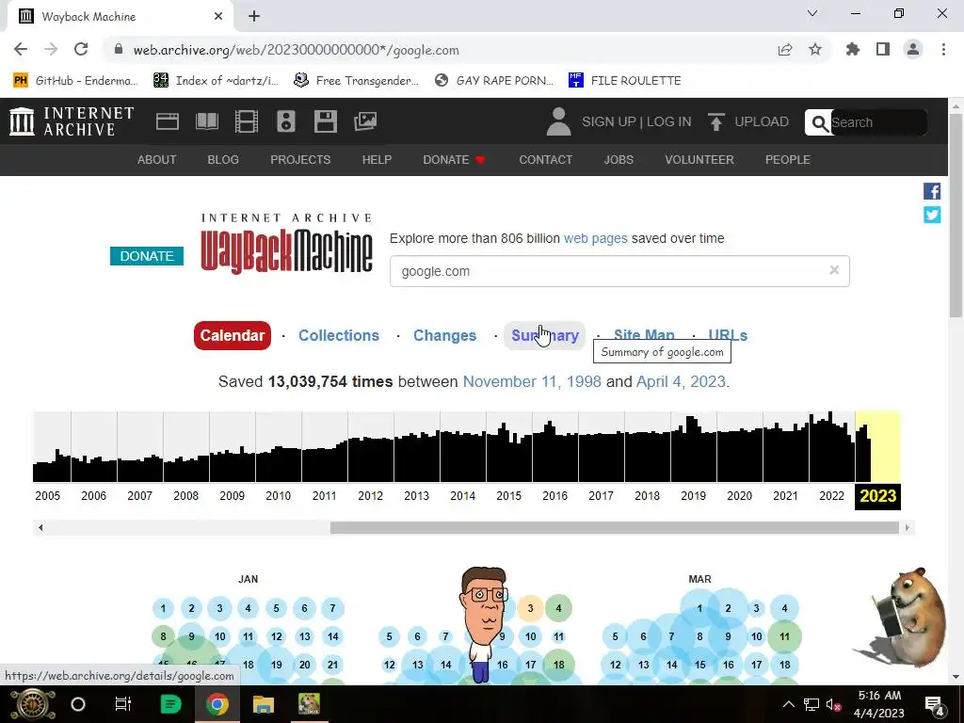The image size is (964, 723).
Task: Open a new browser tab
Action: tap(254, 16)
